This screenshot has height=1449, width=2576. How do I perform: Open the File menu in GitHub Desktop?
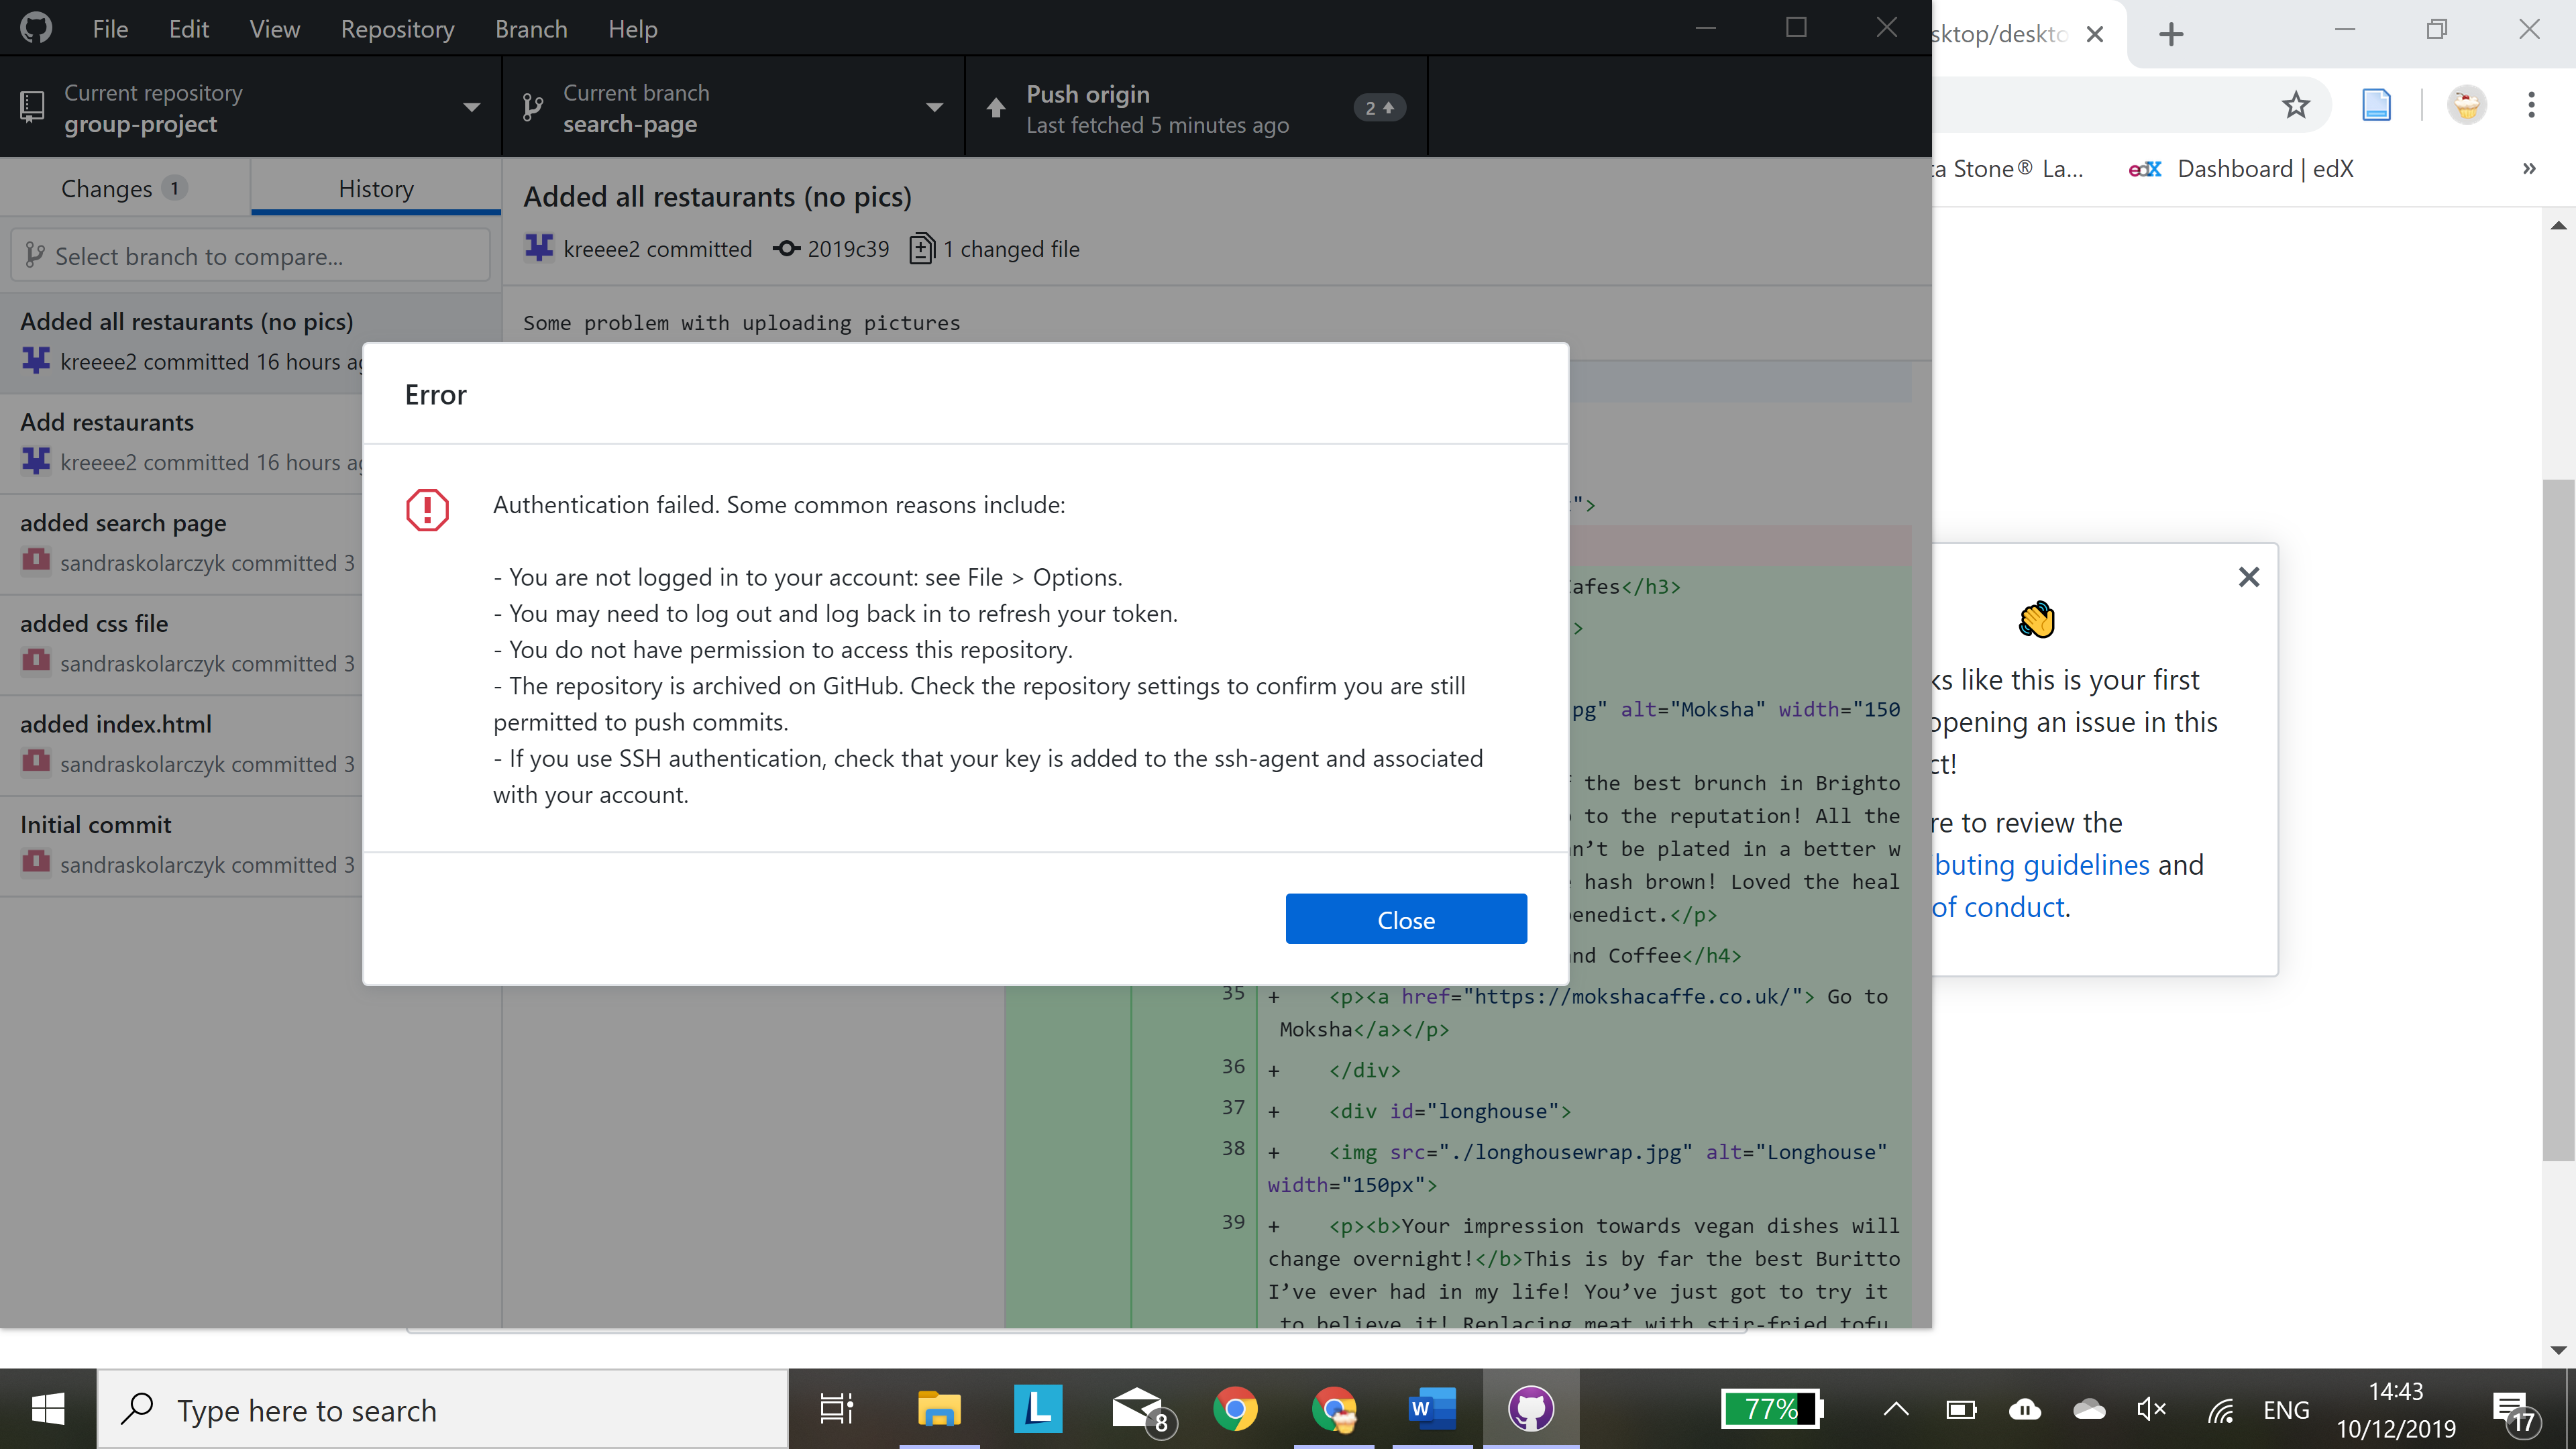110,29
